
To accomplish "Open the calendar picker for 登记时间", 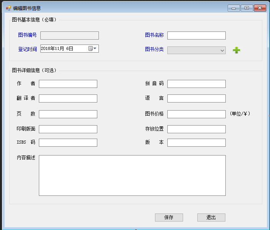I will pyautogui.click(x=92, y=48).
